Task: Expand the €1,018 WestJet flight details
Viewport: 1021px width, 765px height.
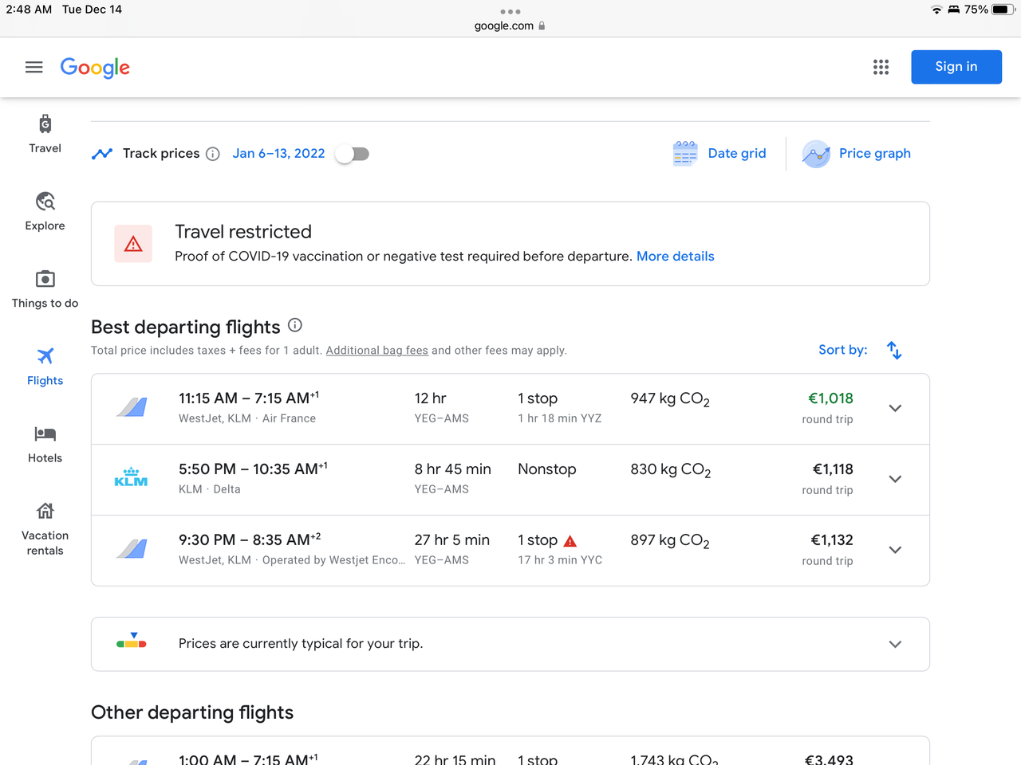Action: (x=895, y=408)
